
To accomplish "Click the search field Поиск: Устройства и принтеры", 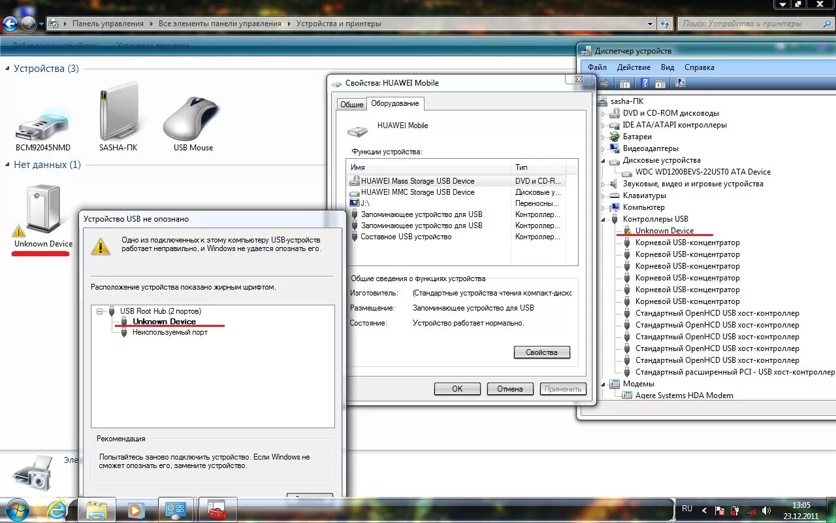I will tap(754, 24).
